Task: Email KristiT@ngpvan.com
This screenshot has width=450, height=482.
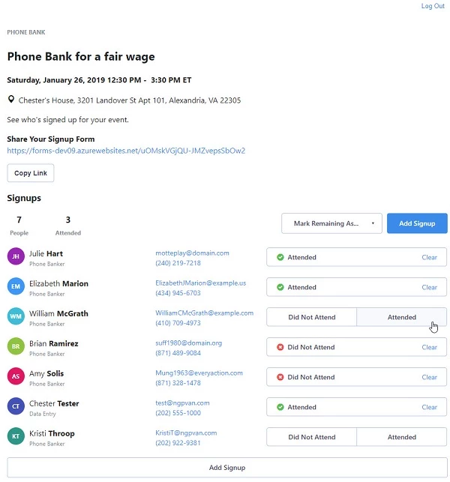Action: (x=186, y=433)
